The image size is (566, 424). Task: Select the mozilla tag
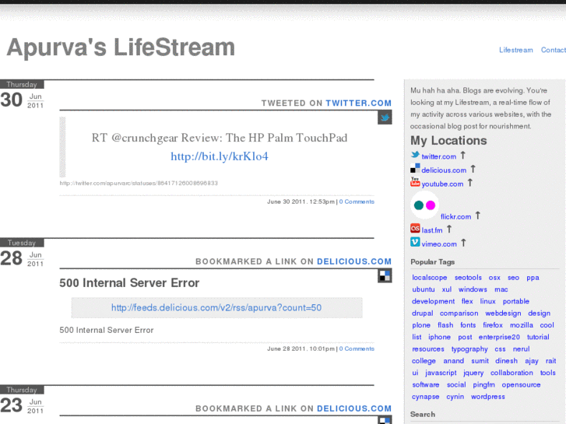tap(522, 325)
